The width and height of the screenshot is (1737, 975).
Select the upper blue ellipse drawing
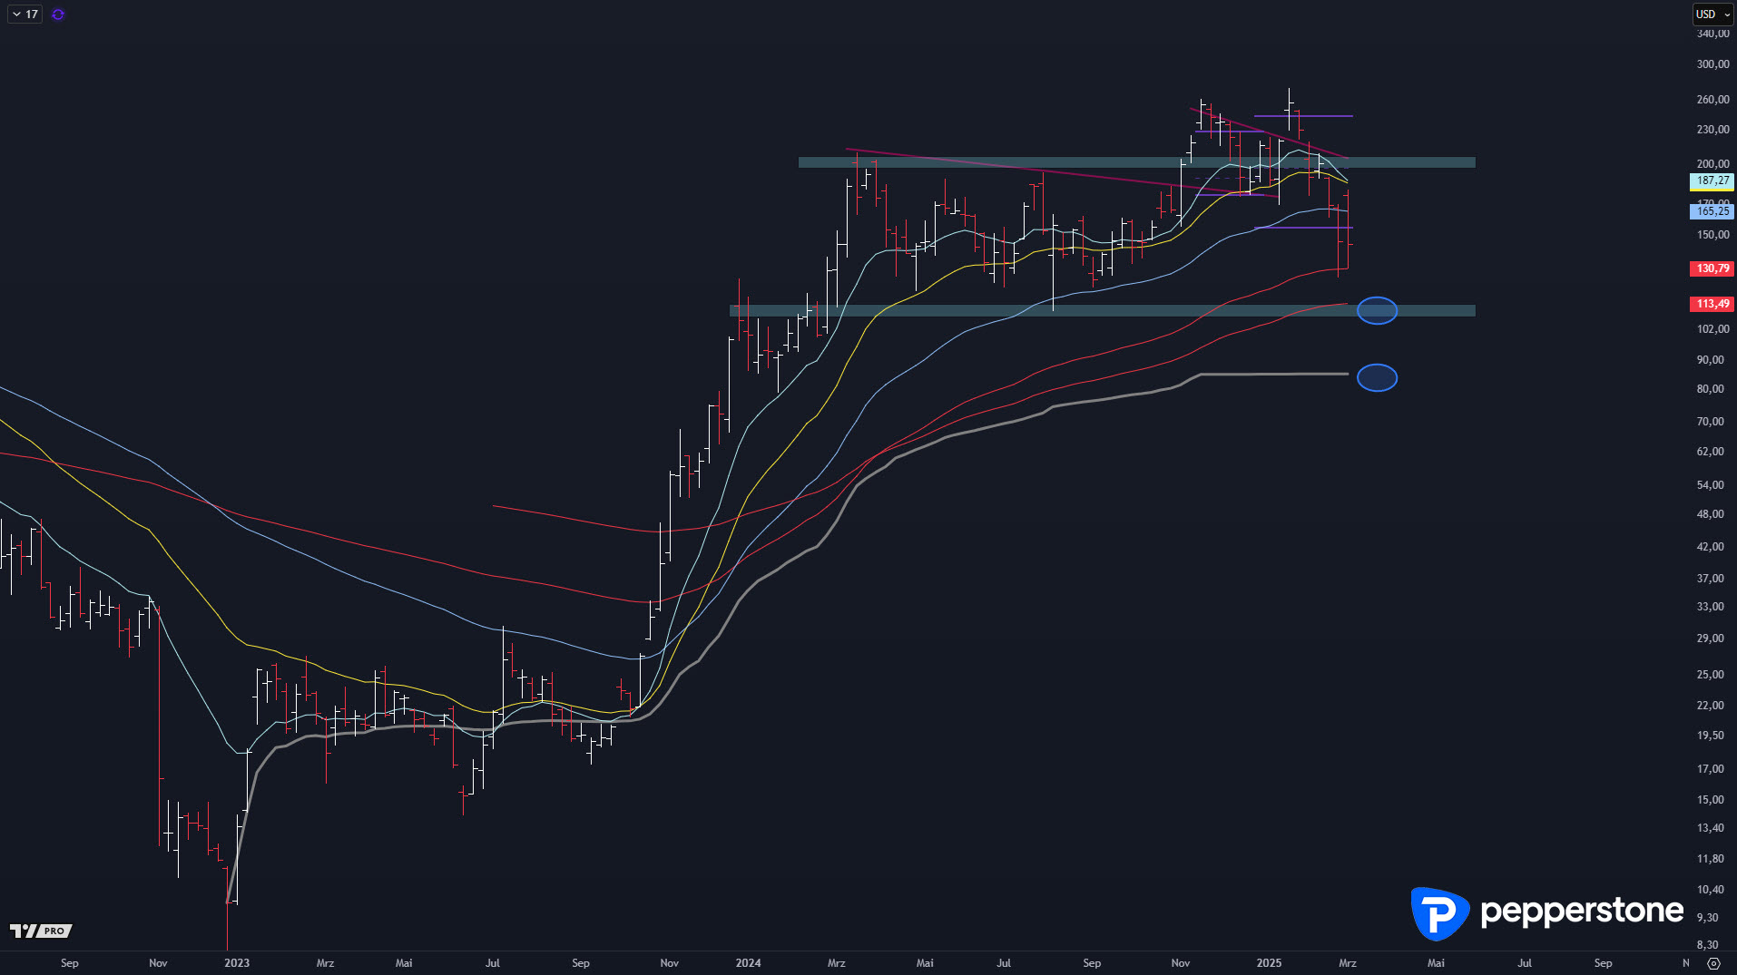(x=1377, y=310)
